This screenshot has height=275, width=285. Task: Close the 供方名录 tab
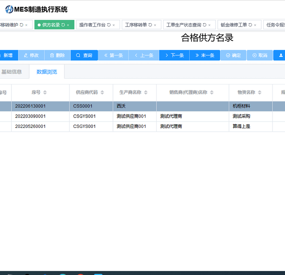tap(68, 25)
